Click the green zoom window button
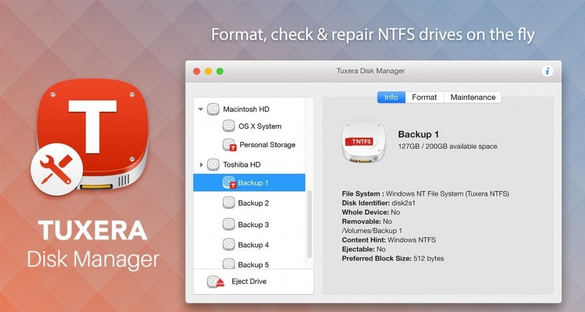The width and height of the screenshot is (585, 312). 220,71
